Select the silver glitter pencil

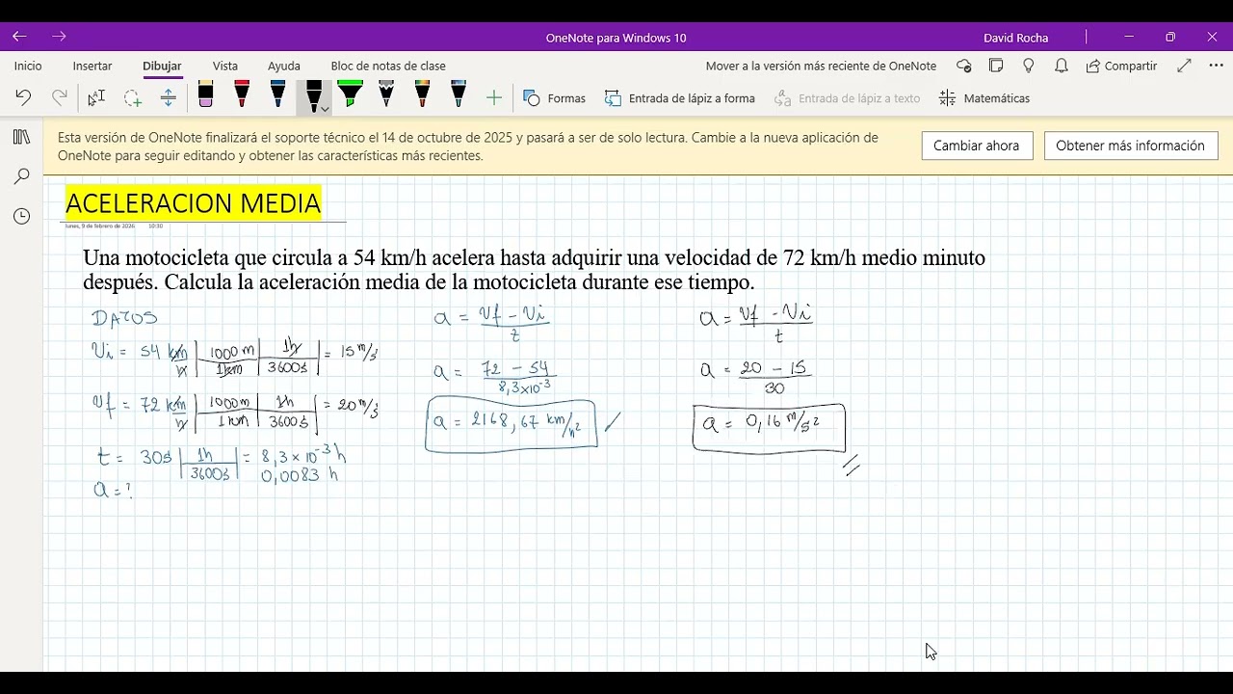[x=386, y=94]
